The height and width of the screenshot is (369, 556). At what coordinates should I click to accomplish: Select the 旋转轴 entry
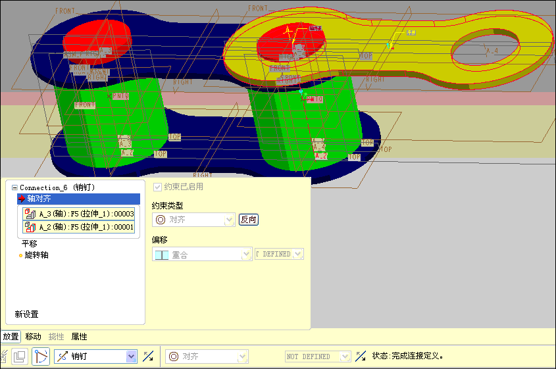37,255
